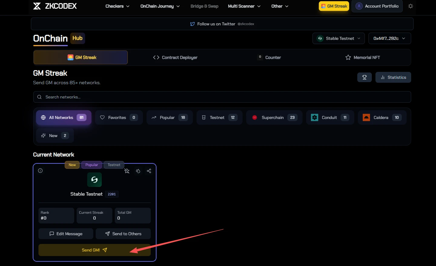Click the faucet droplet icon on the card
The height and width of the screenshot is (266, 436).
tap(138, 171)
